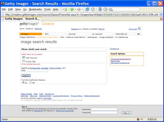Open Set search preferences link
This screenshot has width=164, height=122.
point(120,63)
